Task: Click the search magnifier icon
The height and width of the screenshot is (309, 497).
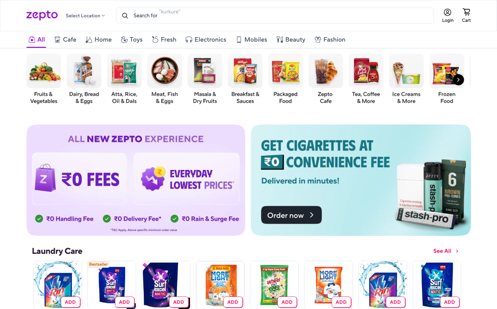Action: point(125,16)
